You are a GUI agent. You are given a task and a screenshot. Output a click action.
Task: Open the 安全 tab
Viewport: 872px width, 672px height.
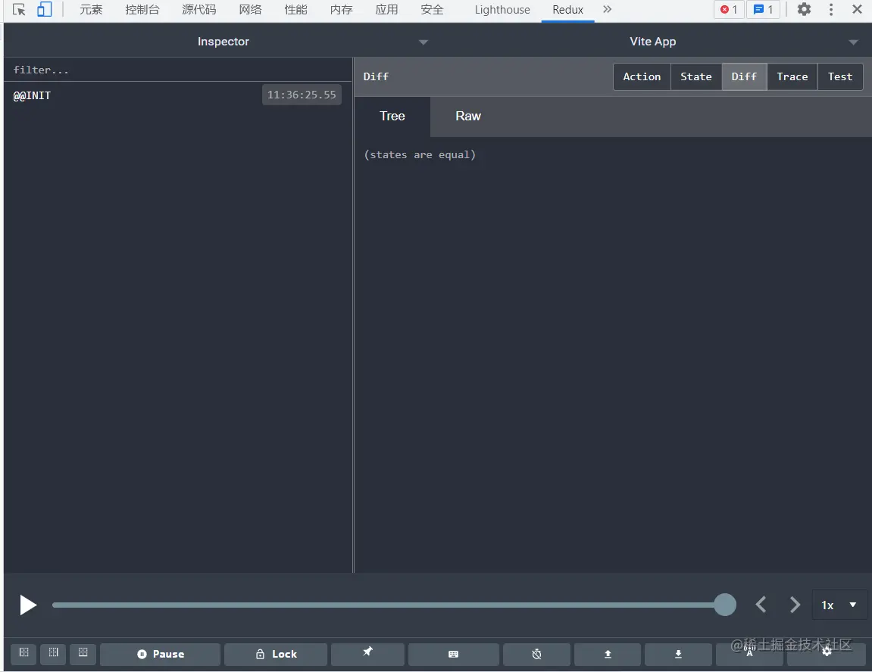coord(432,10)
